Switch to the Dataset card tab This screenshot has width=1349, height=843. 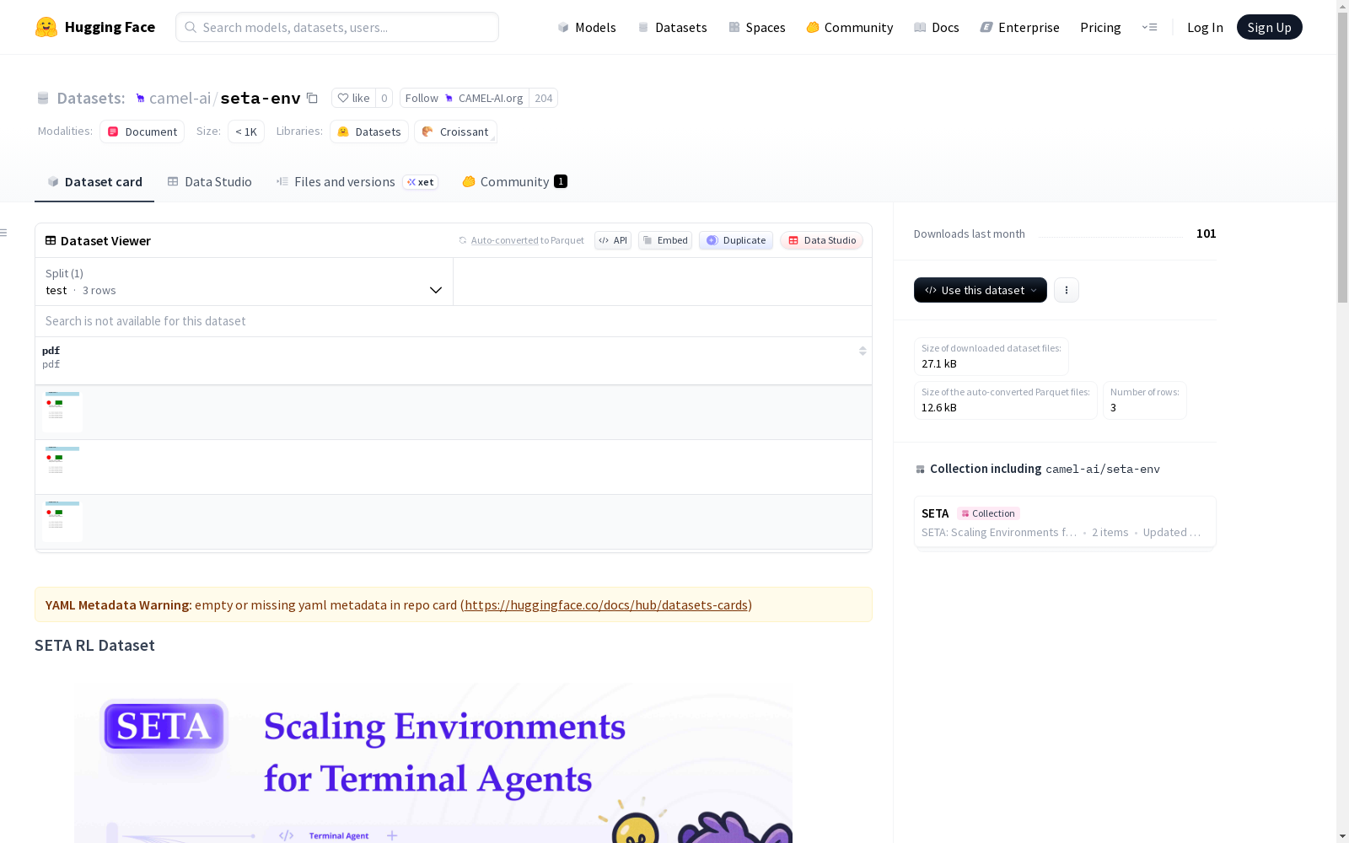point(94,182)
